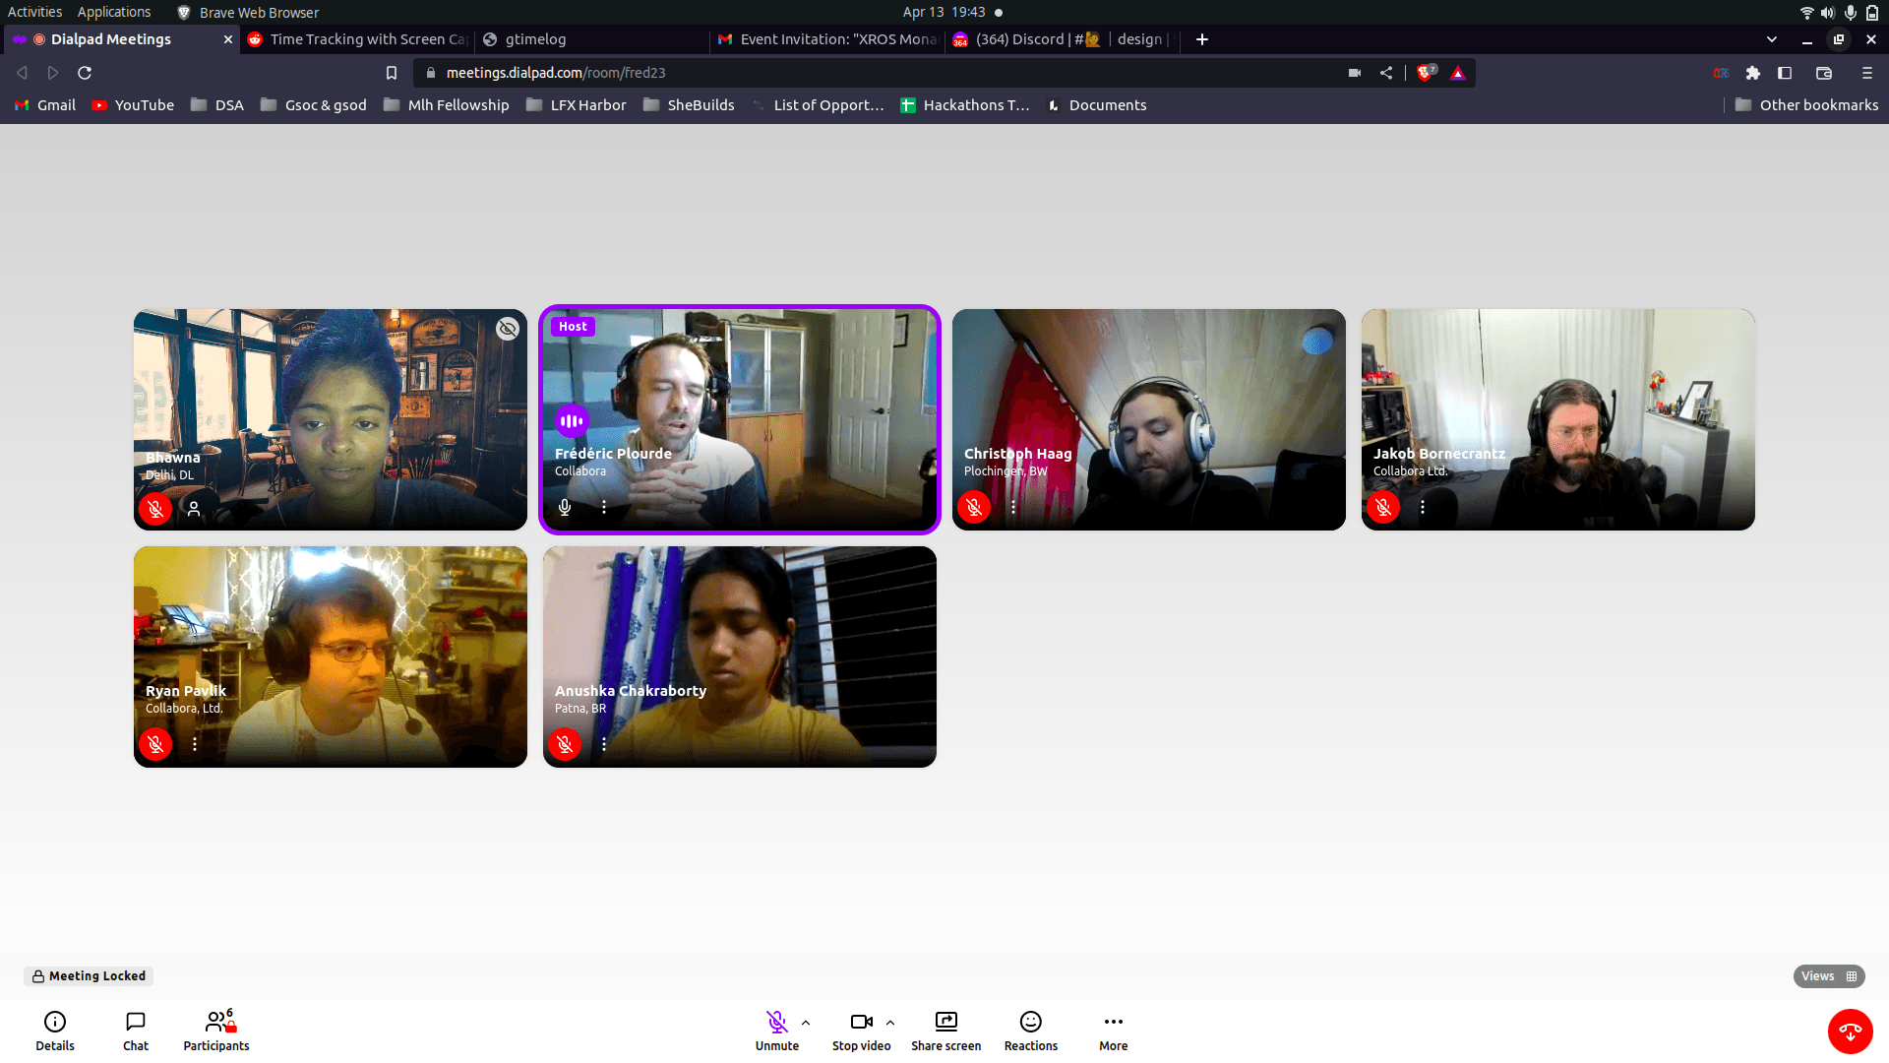Click the camera-in-use indicator in address bar
Screen dimensions: 1889x1063
[1355, 73]
